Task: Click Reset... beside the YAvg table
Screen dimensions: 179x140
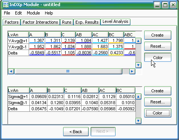Action: [158, 46]
